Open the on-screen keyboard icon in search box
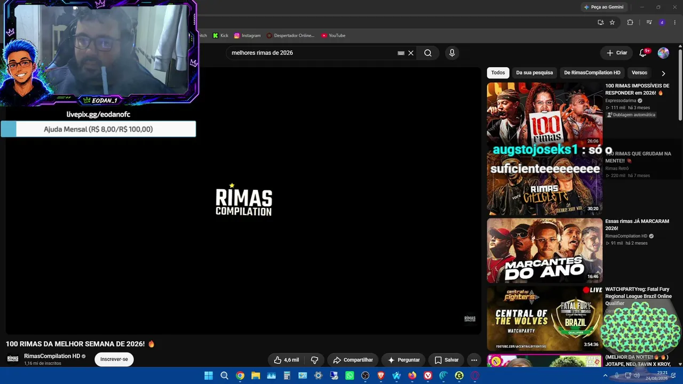683x384 pixels. (401, 53)
